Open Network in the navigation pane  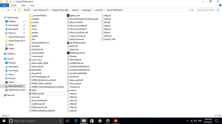[11, 95]
